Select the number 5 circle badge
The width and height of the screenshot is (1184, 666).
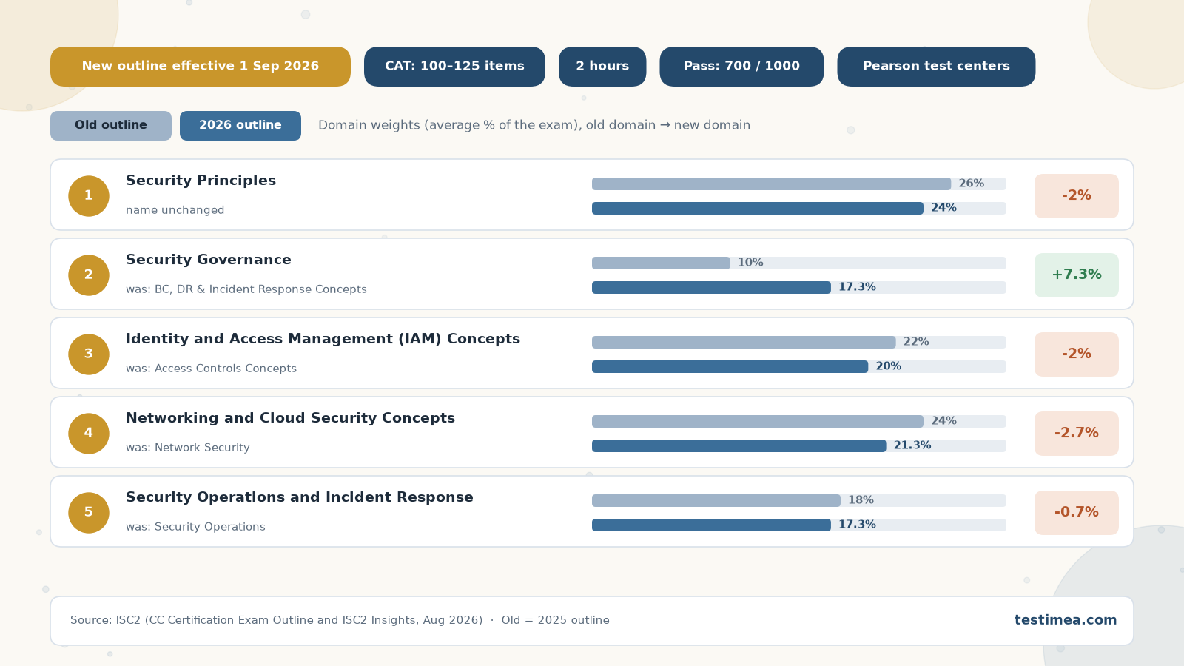(x=89, y=513)
